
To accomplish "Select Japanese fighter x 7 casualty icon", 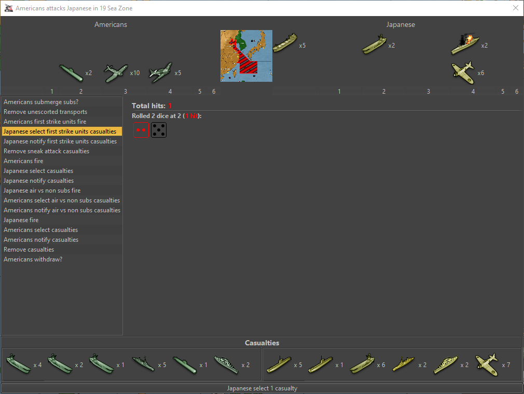I will pyautogui.click(x=487, y=364).
